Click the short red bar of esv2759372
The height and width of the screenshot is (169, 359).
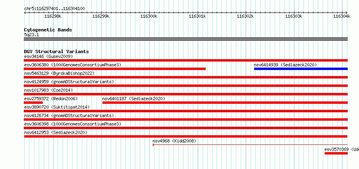coord(33,103)
